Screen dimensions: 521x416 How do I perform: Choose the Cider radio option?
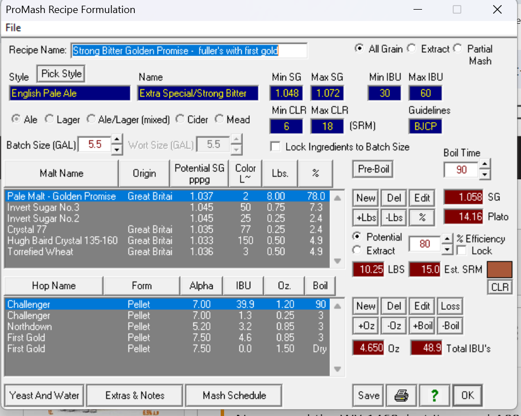(x=180, y=119)
